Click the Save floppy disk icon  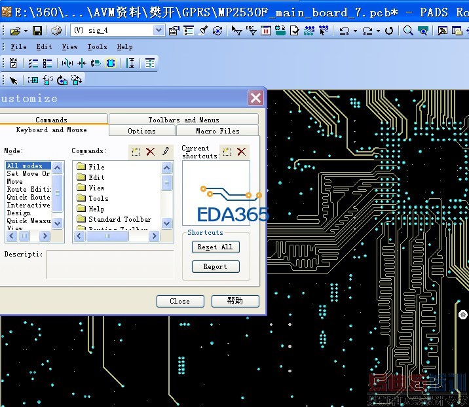pos(37,31)
